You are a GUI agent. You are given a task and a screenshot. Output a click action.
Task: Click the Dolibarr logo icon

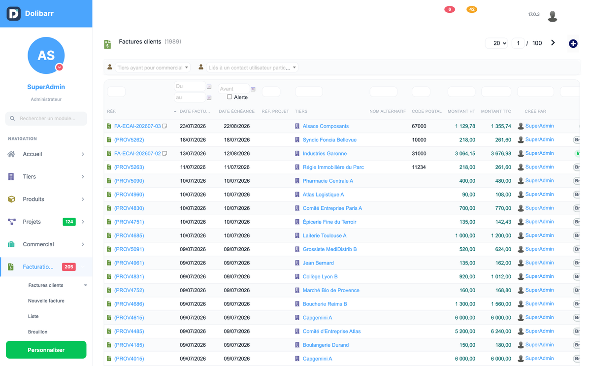point(14,14)
